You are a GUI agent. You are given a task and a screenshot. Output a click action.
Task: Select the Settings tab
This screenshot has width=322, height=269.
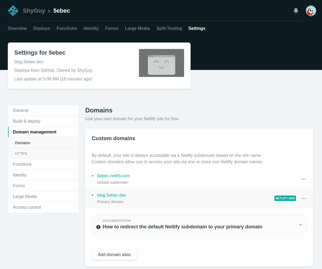(x=197, y=28)
